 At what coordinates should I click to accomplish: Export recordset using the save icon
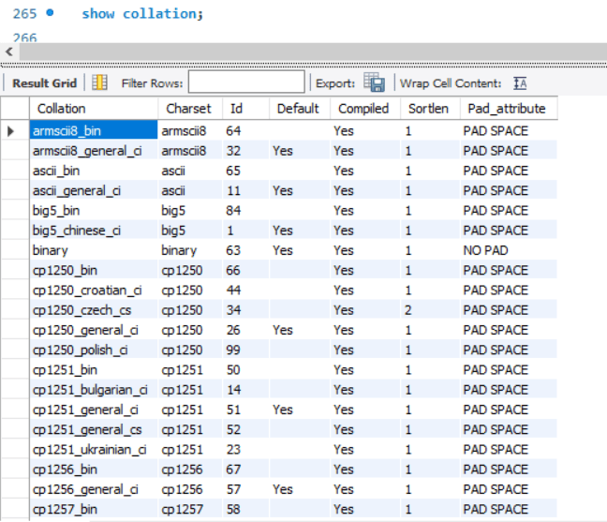click(x=374, y=82)
